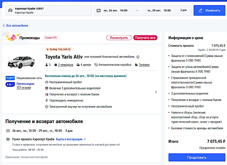The width and height of the screenshot is (227, 165).
Task: Click the Продолжить button
Action: pos(197,157)
